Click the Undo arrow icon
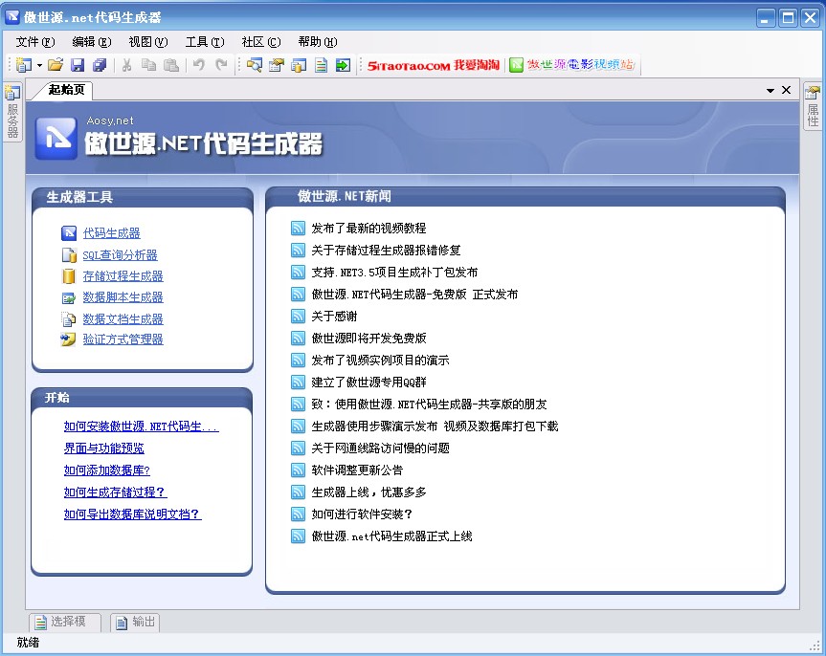826x656 pixels. point(198,65)
